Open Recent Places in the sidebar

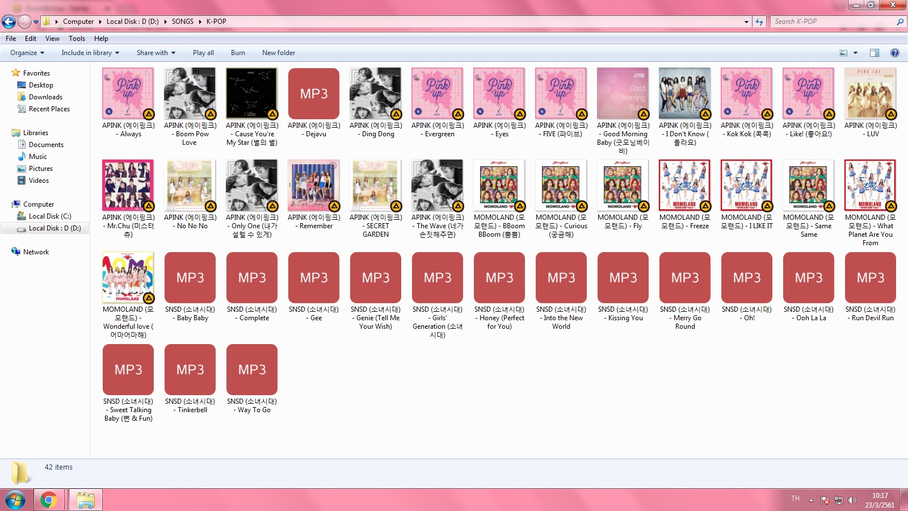(x=49, y=109)
